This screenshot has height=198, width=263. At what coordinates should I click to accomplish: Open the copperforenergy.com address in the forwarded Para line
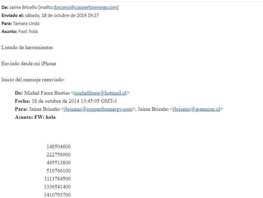[x=98, y=109]
